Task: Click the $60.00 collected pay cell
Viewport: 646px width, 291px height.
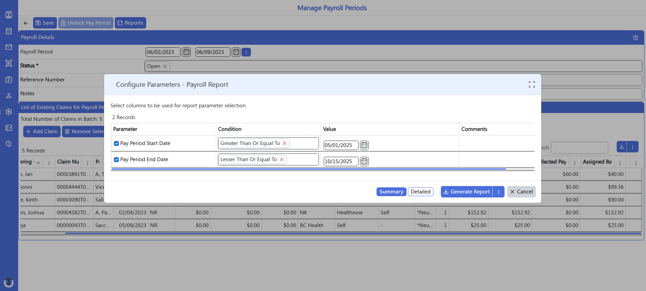Action: [556, 174]
